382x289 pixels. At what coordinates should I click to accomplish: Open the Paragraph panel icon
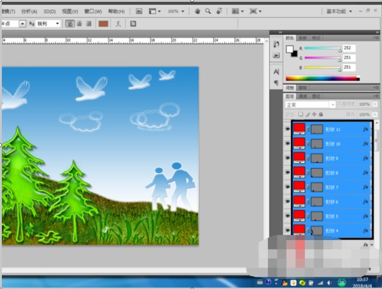pyautogui.click(x=276, y=82)
